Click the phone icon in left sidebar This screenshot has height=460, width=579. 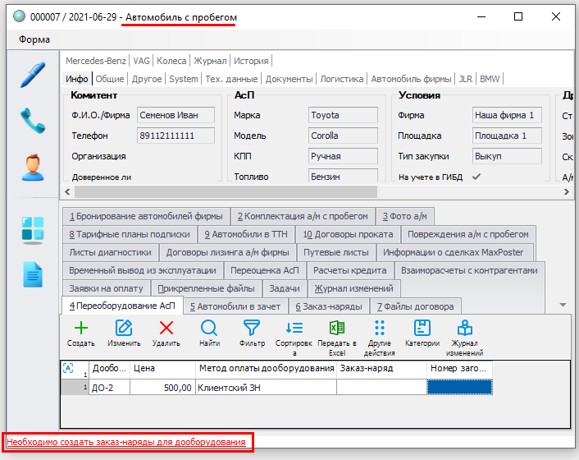click(33, 120)
